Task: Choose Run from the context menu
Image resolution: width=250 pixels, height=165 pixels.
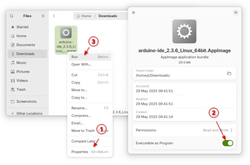Action: [x=90, y=57]
